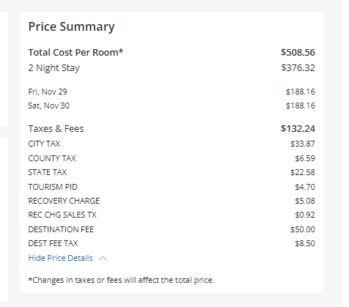Click the Total Cost Per Room label
Image resolution: width=349 pixels, height=307 pixels.
(76, 53)
